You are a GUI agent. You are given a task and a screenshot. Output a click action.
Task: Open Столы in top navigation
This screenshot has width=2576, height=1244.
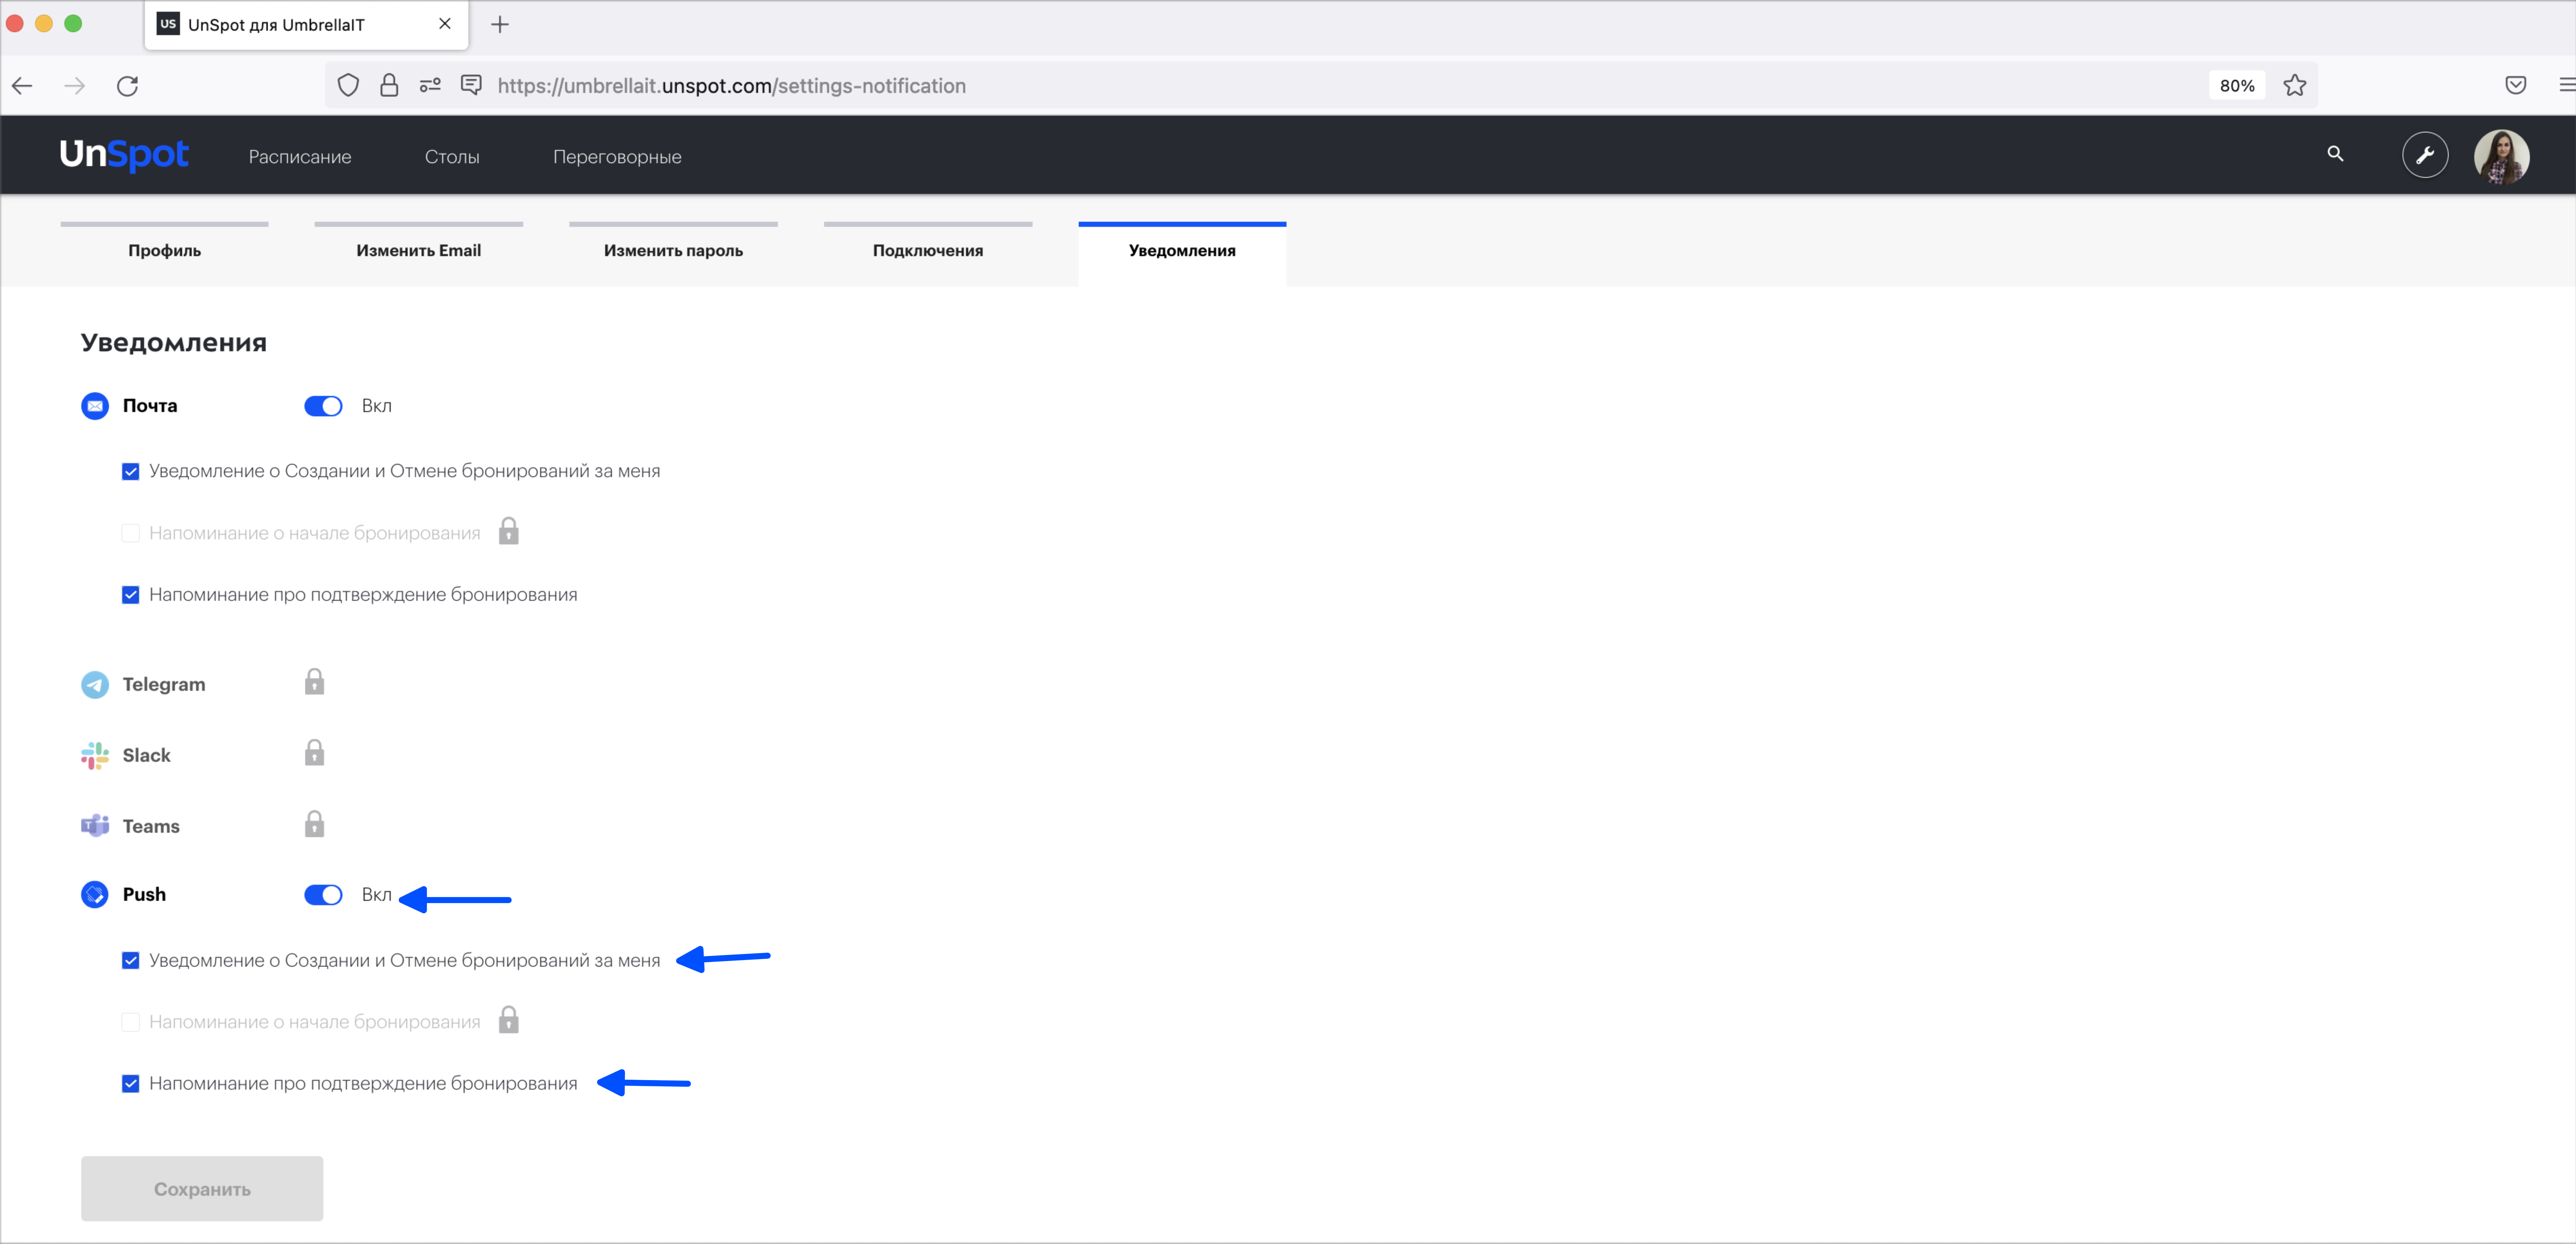point(452,157)
